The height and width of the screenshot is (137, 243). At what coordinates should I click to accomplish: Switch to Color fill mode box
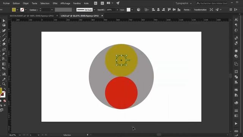[x=1, y=101]
